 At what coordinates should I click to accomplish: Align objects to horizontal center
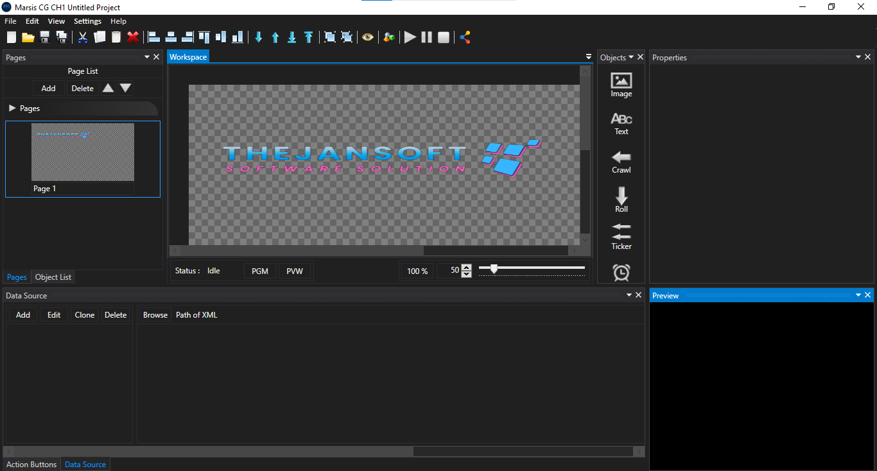[x=171, y=37]
